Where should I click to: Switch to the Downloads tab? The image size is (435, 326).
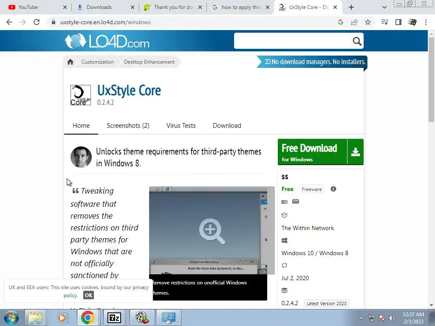coord(99,7)
